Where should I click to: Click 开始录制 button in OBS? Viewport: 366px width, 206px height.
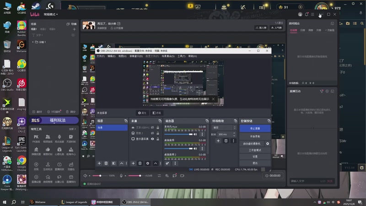point(255,136)
